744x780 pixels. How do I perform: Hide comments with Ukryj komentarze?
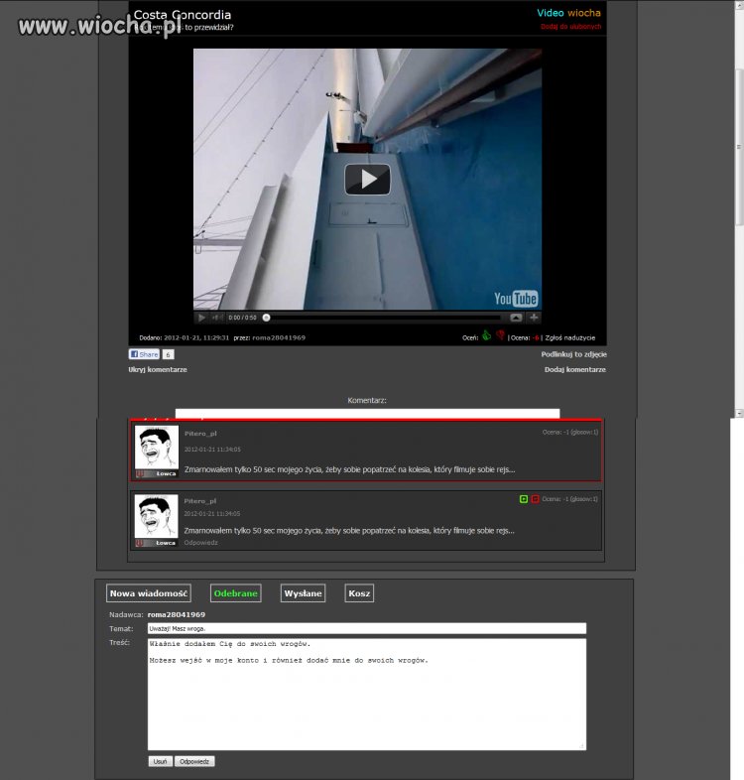click(158, 369)
